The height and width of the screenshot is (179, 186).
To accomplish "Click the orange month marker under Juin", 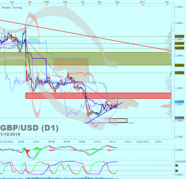I will [12, 5].
